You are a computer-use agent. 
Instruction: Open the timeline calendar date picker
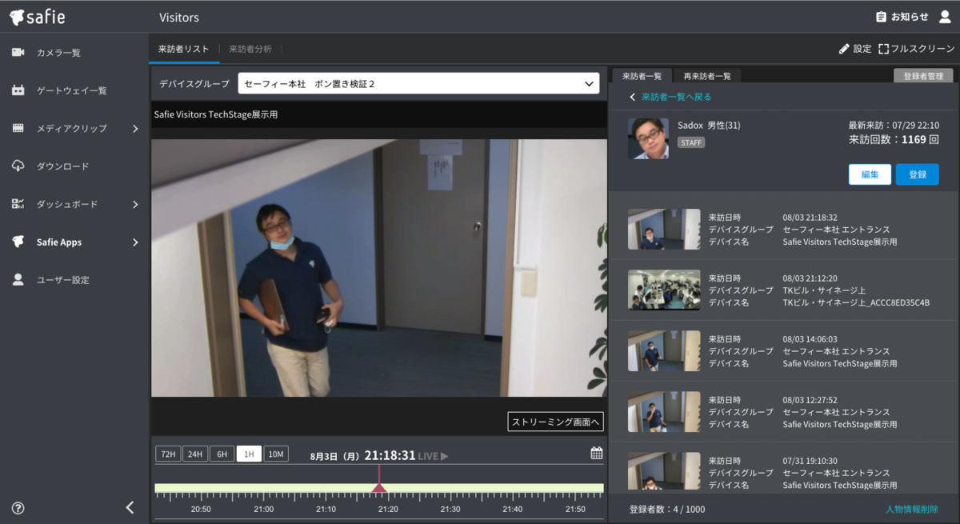point(596,454)
